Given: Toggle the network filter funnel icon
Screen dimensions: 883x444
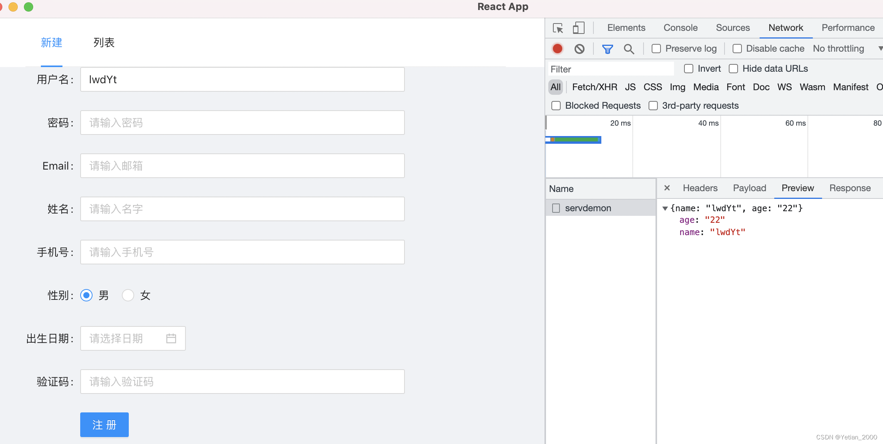Looking at the screenshot, I should click(x=607, y=49).
